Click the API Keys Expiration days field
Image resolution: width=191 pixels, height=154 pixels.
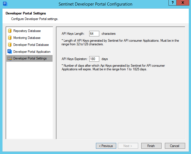pyautogui.click(x=94, y=59)
